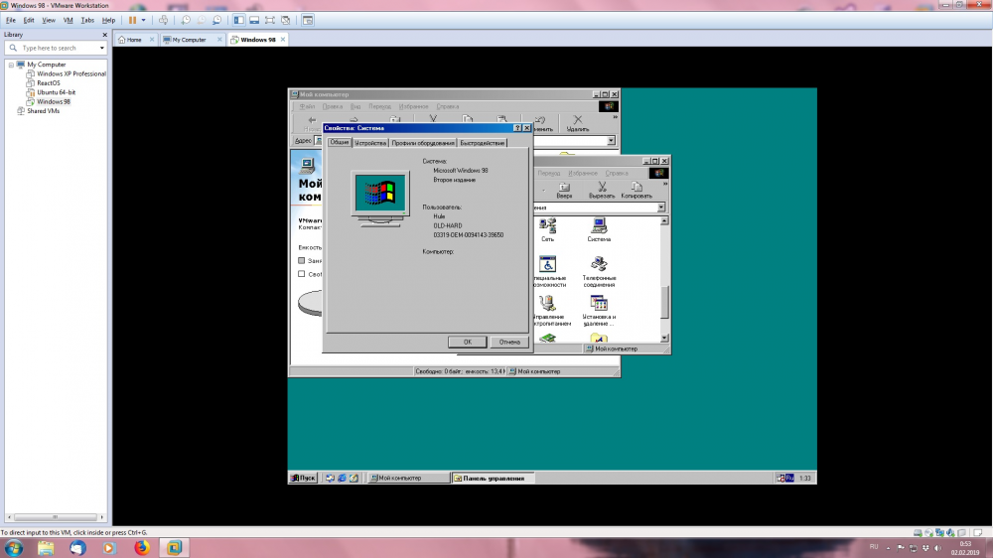Select Windows XP Professional in library

click(x=71, y=74)
